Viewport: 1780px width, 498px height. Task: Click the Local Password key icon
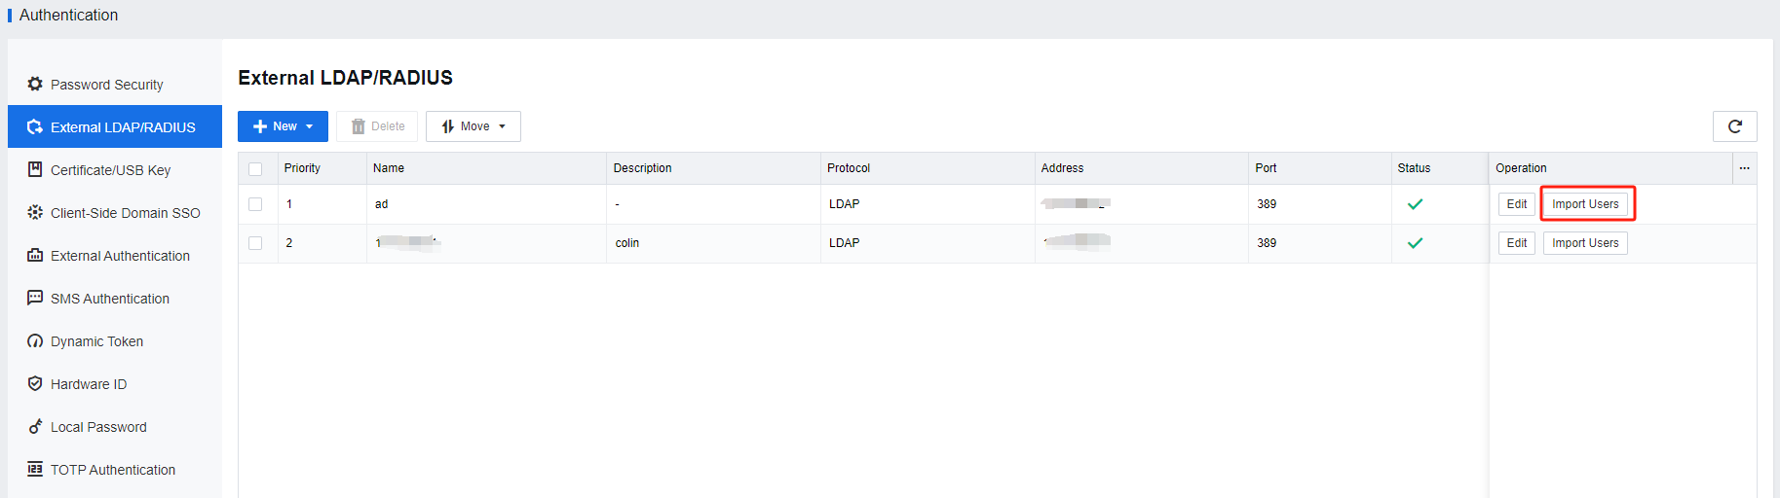35,427
